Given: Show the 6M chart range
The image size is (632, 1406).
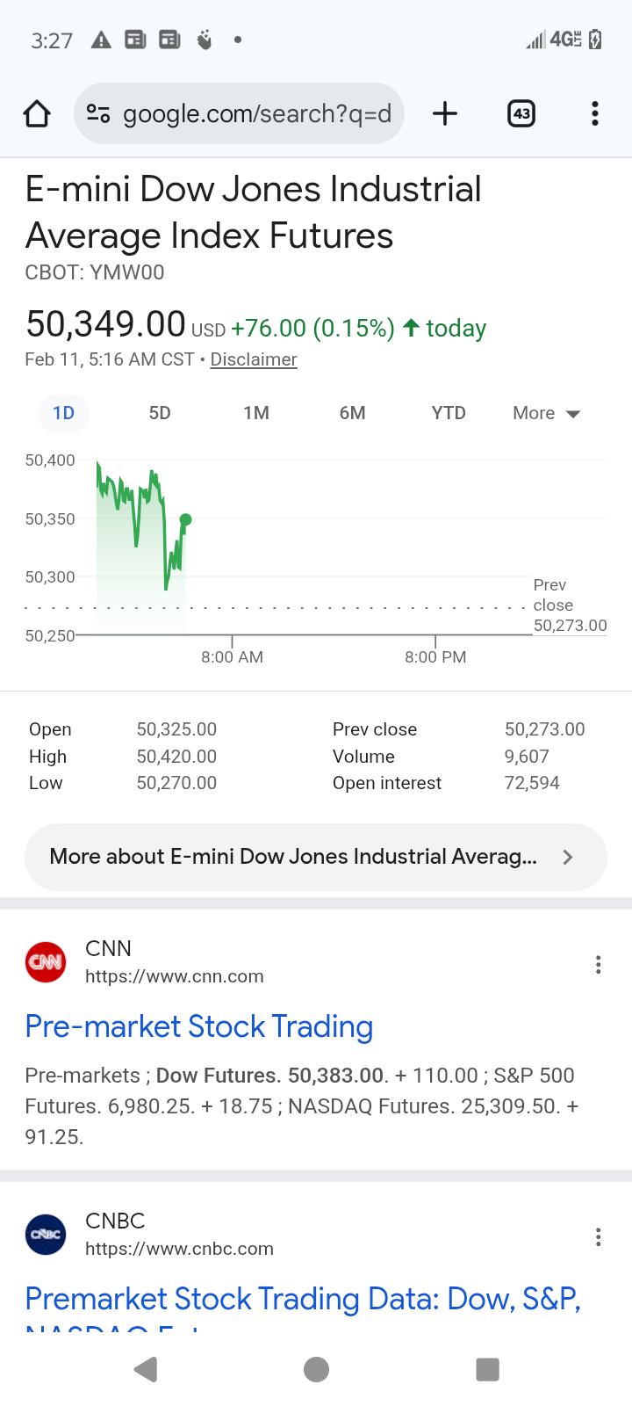Looking at the screenshot, I should [352, 413].
